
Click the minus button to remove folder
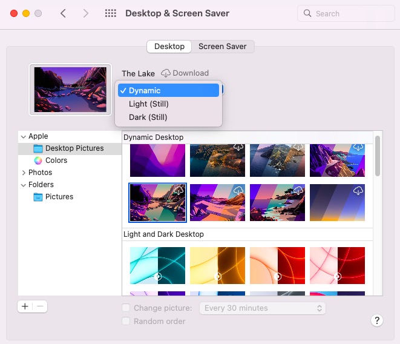[x=40, y=306]
